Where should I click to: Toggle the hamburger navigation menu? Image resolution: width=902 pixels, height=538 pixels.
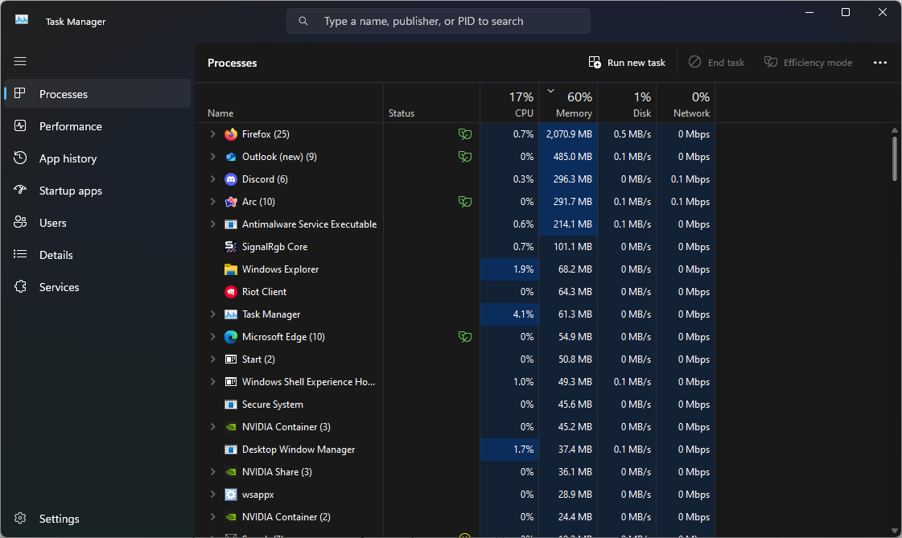pos(20,61)
